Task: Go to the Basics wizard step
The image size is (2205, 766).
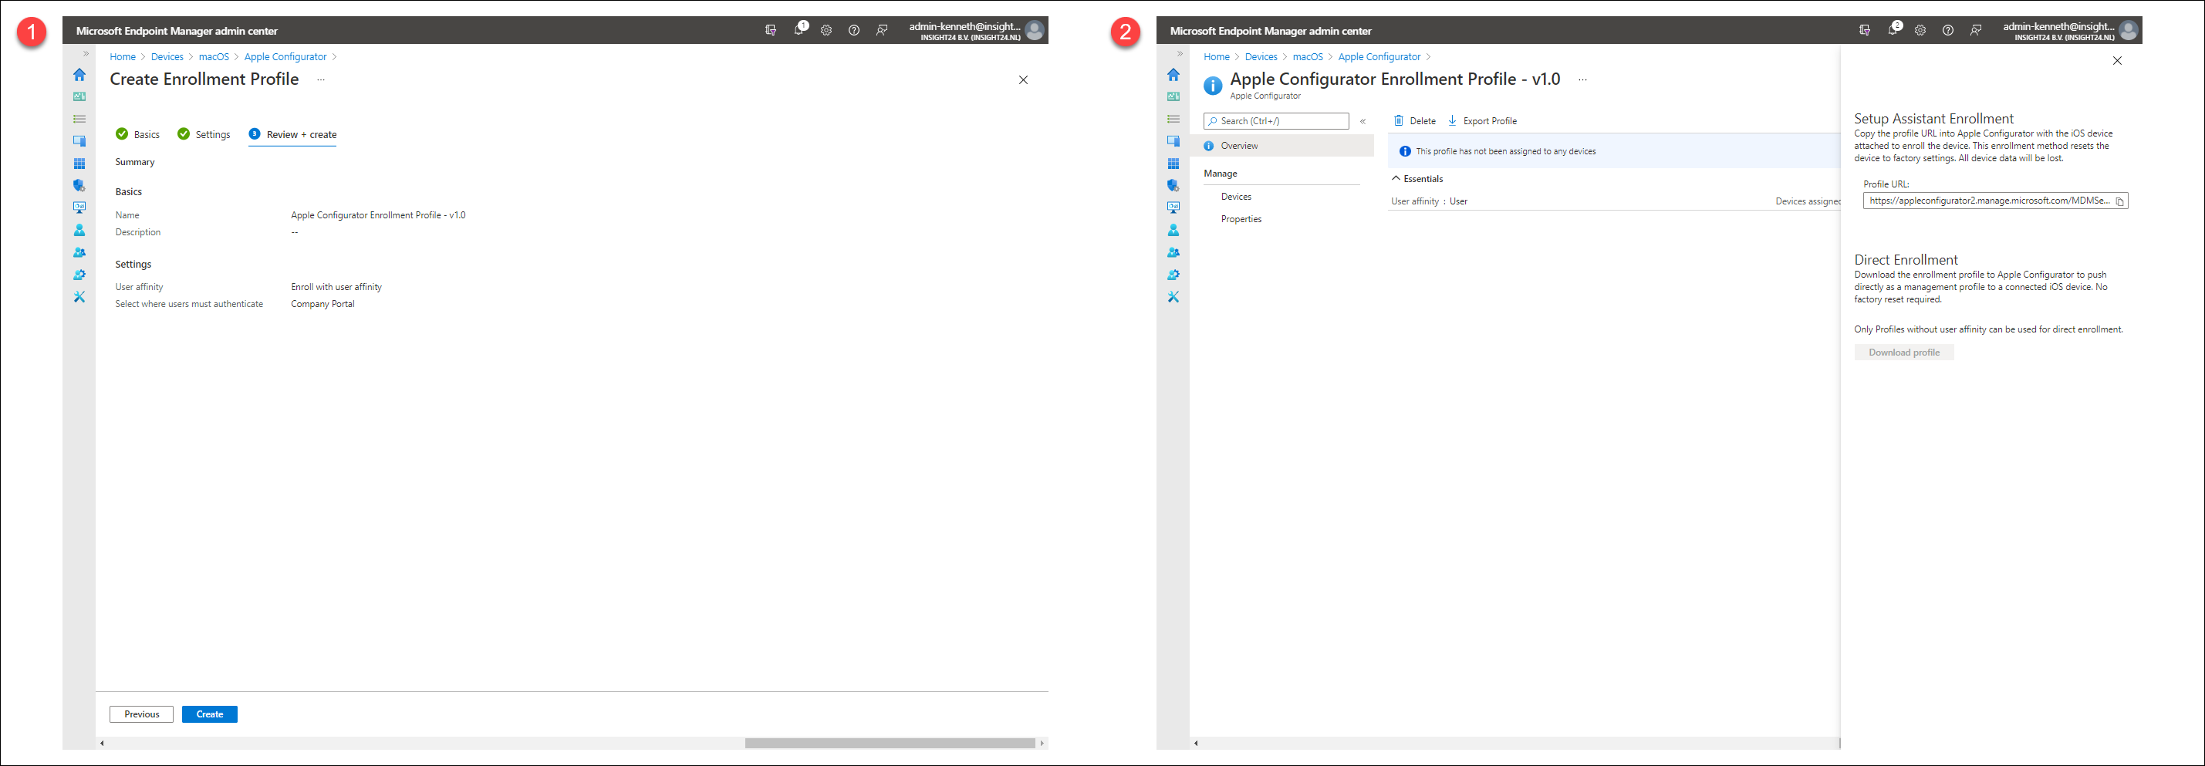Action: pos(138,134)
